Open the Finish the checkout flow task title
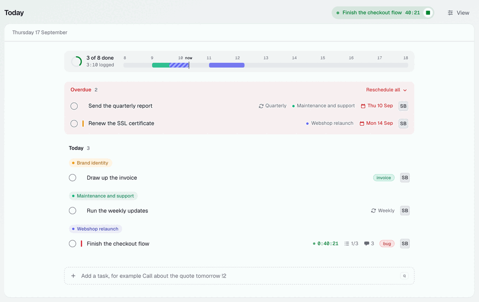479x302 pixels. (118, 243)
